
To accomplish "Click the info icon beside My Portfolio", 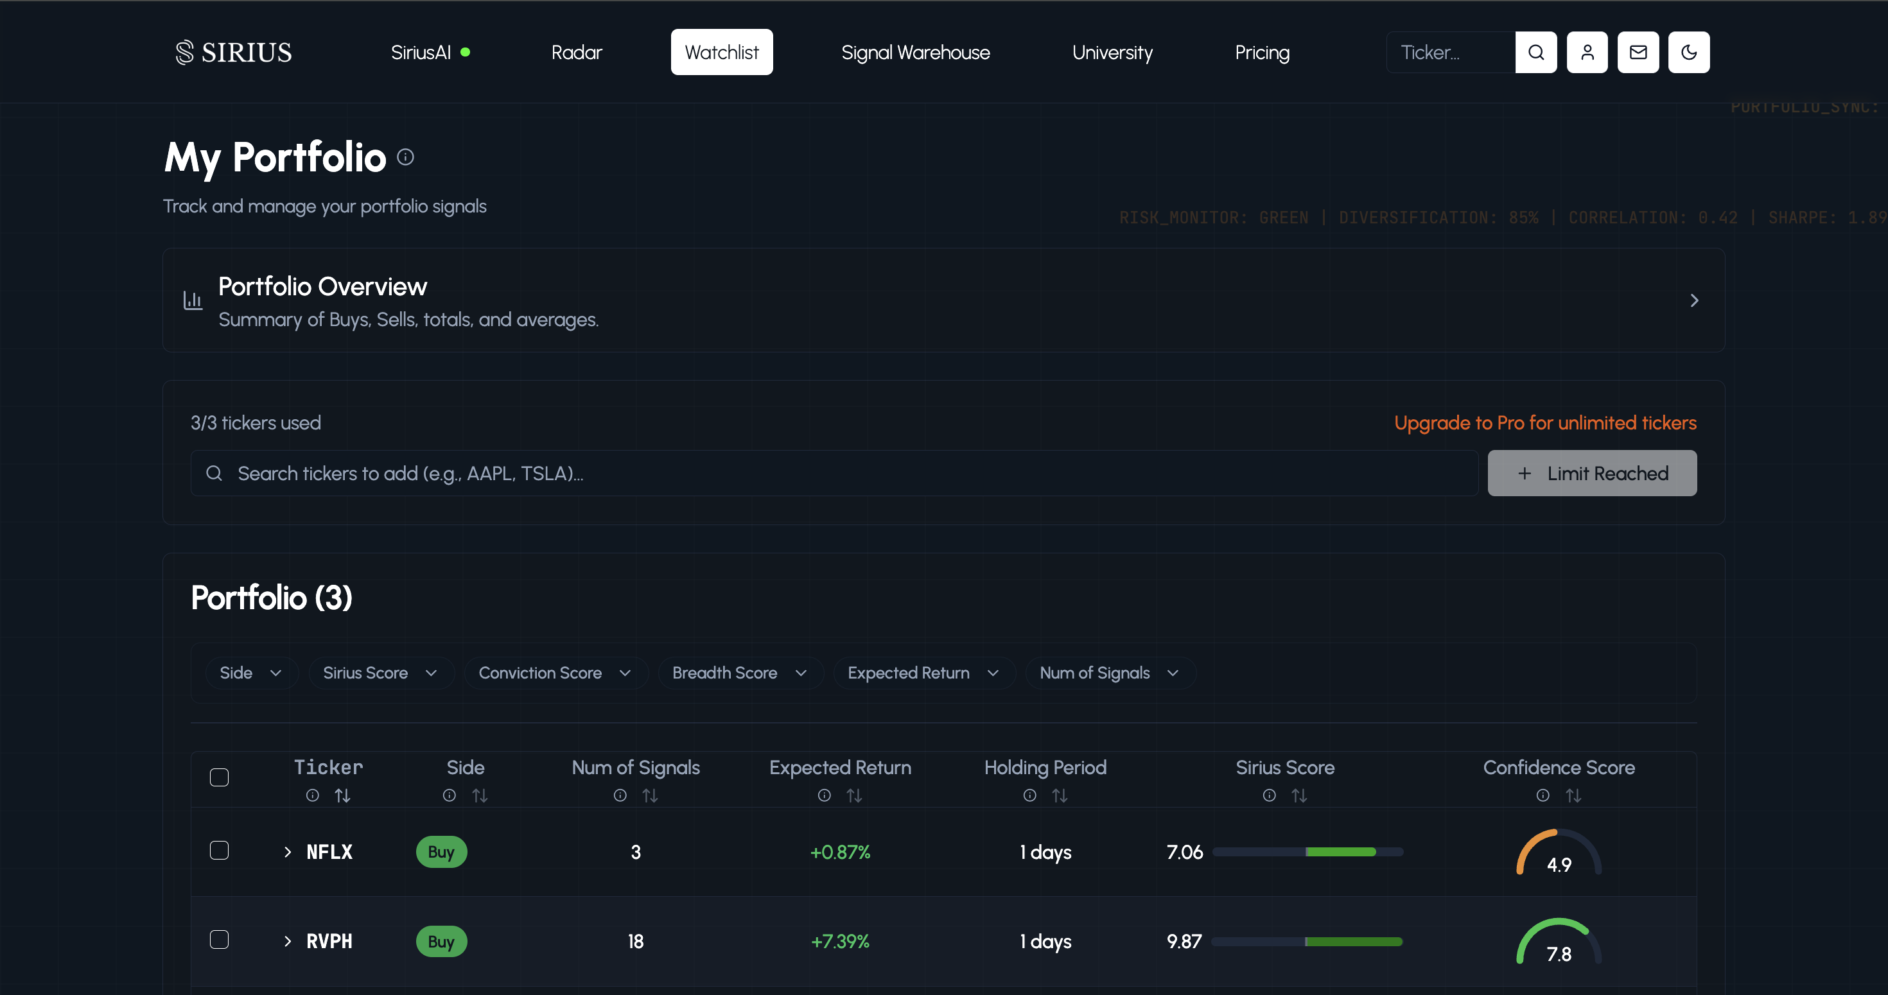I will tap(405, 157).
